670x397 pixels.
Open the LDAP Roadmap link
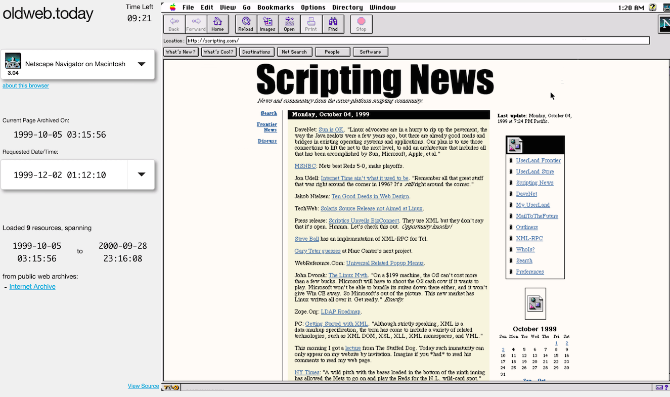pos(340,312)
